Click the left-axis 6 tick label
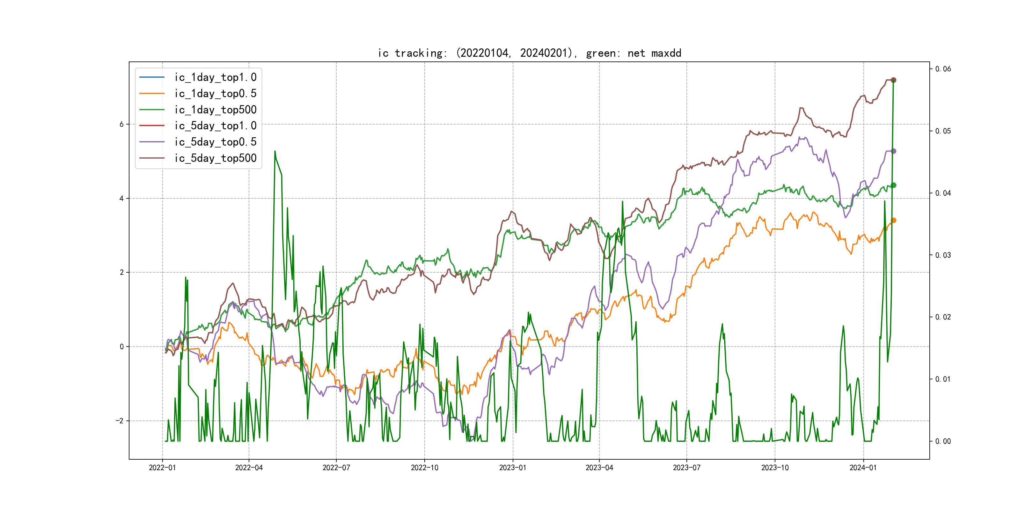Viewport: 1033px width, 516px height. 121,124
